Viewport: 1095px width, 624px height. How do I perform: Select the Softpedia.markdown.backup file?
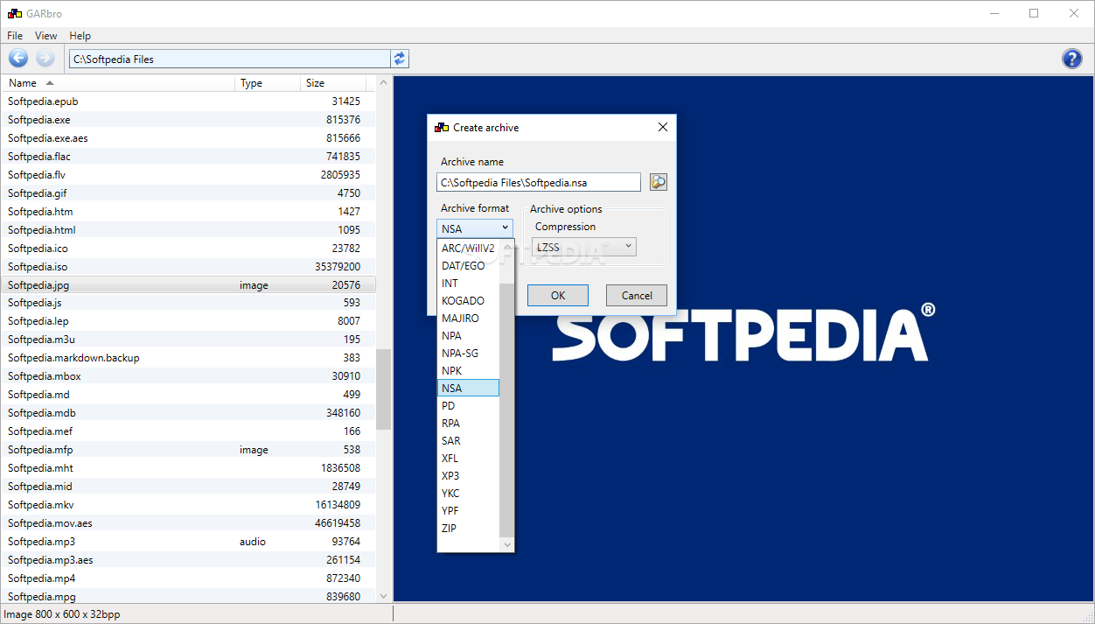coord(187,358)
